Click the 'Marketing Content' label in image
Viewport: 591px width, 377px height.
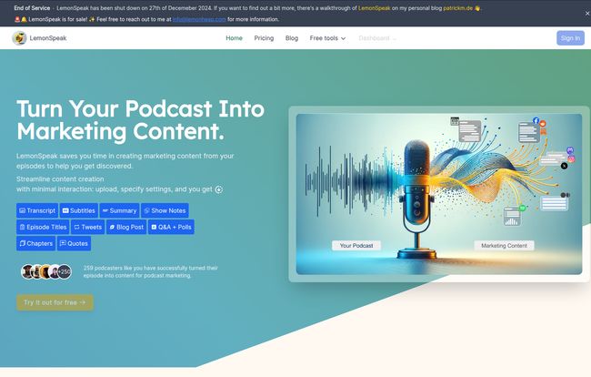click(x=504, y=246)
